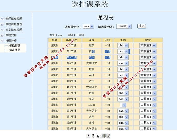The image size is (177, 139).
Task: Expand the 教师信息管理 plus icon
Action: coord(2,19)
